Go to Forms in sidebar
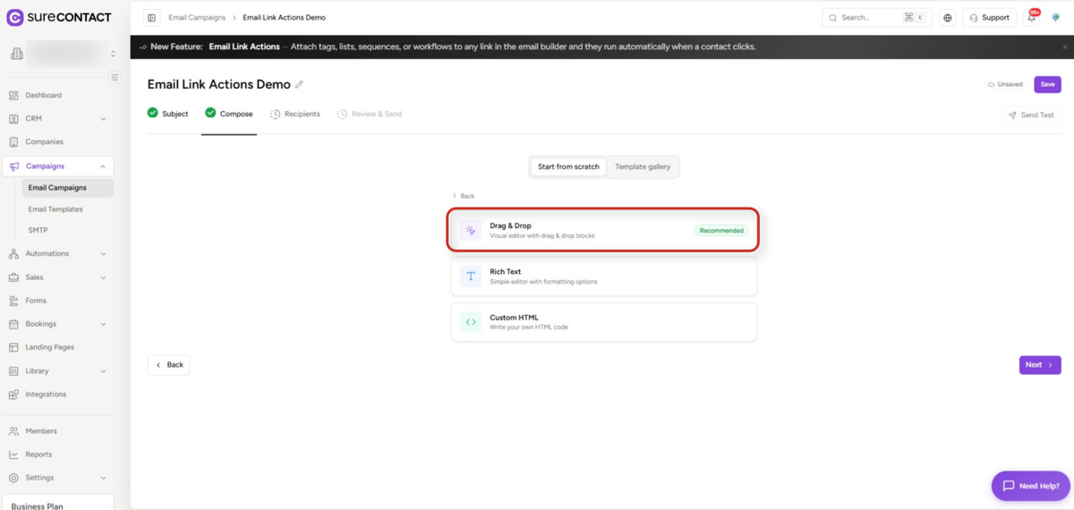 [57, 301]
